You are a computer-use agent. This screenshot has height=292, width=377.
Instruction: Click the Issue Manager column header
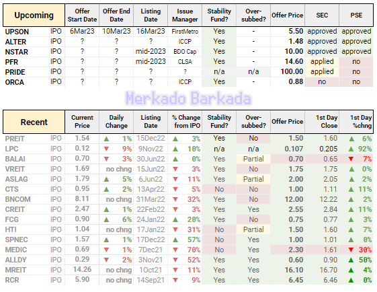tap(185, 15)
